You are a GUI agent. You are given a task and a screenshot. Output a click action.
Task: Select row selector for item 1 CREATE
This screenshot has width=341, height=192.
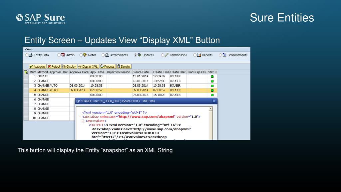[x=26, y=76]
